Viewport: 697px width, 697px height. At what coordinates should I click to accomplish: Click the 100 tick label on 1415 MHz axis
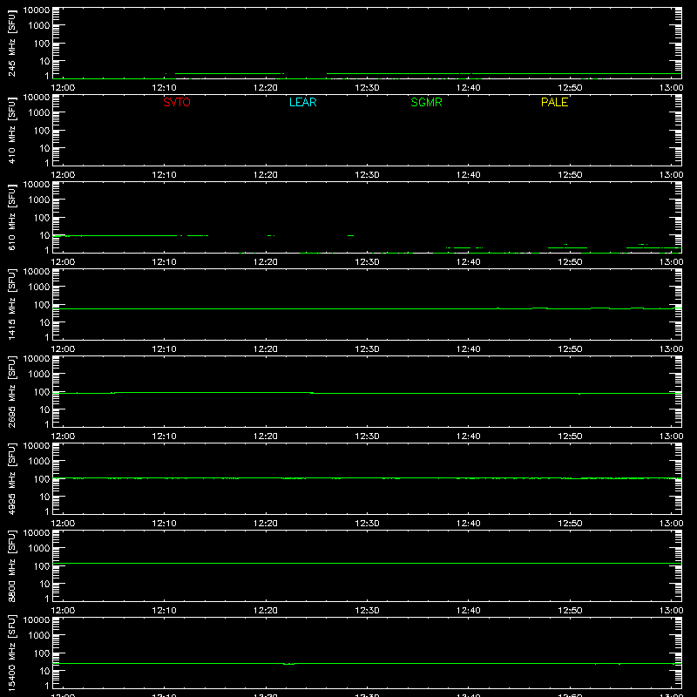[42, 304]
